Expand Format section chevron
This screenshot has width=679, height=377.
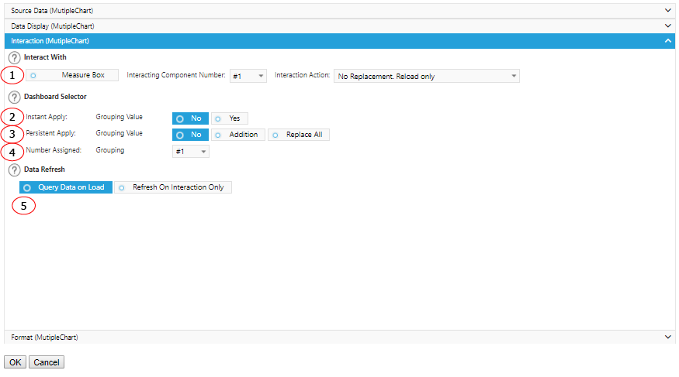click(668, 337)
